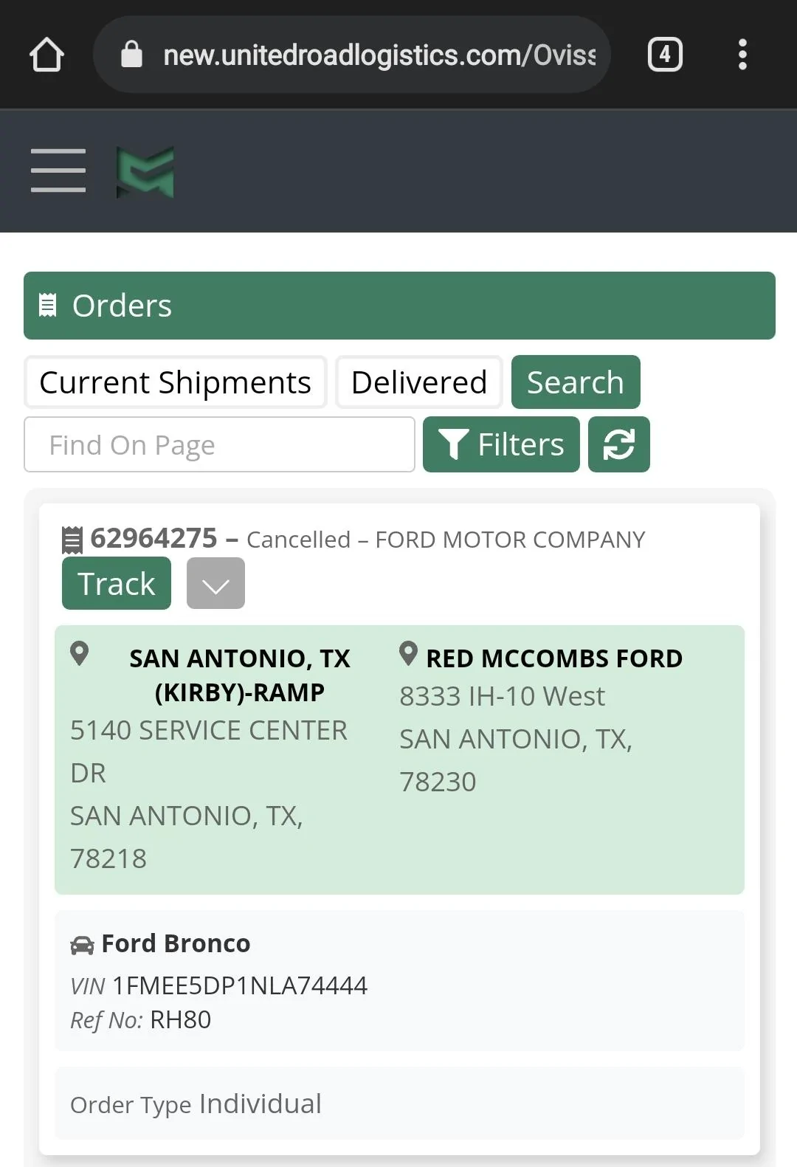The image size is (797, 1167).
Task: Open the Filters panel
Action: 501,444
